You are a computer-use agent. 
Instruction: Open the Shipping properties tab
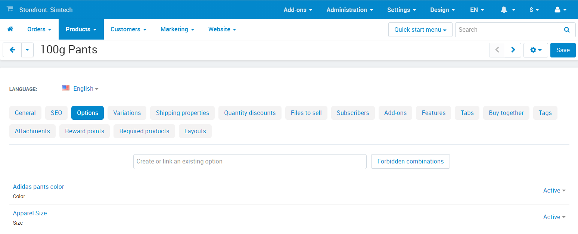[183, 113]
